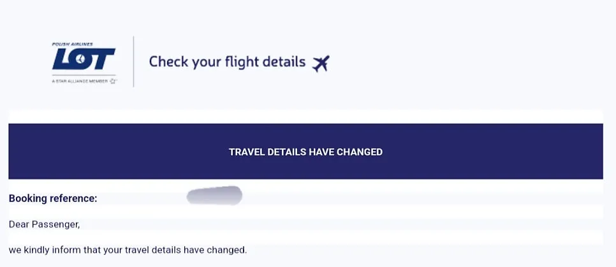Click the word 'TRAVEL' in the navy banner

(x=246, y=152)
